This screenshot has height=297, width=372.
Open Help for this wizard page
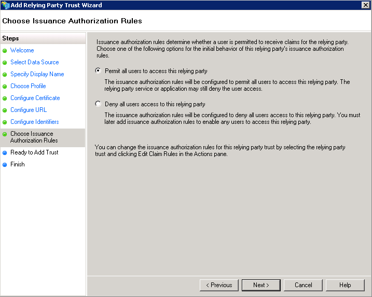coord(345,285)
